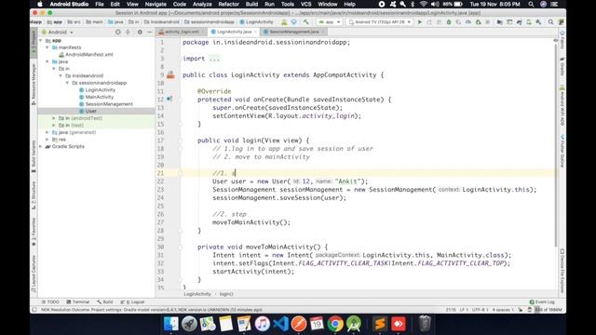Screen dimensions: 596x335
Task: Switch to the SessionManagement.java tab
Action: (x=294, y=32)
